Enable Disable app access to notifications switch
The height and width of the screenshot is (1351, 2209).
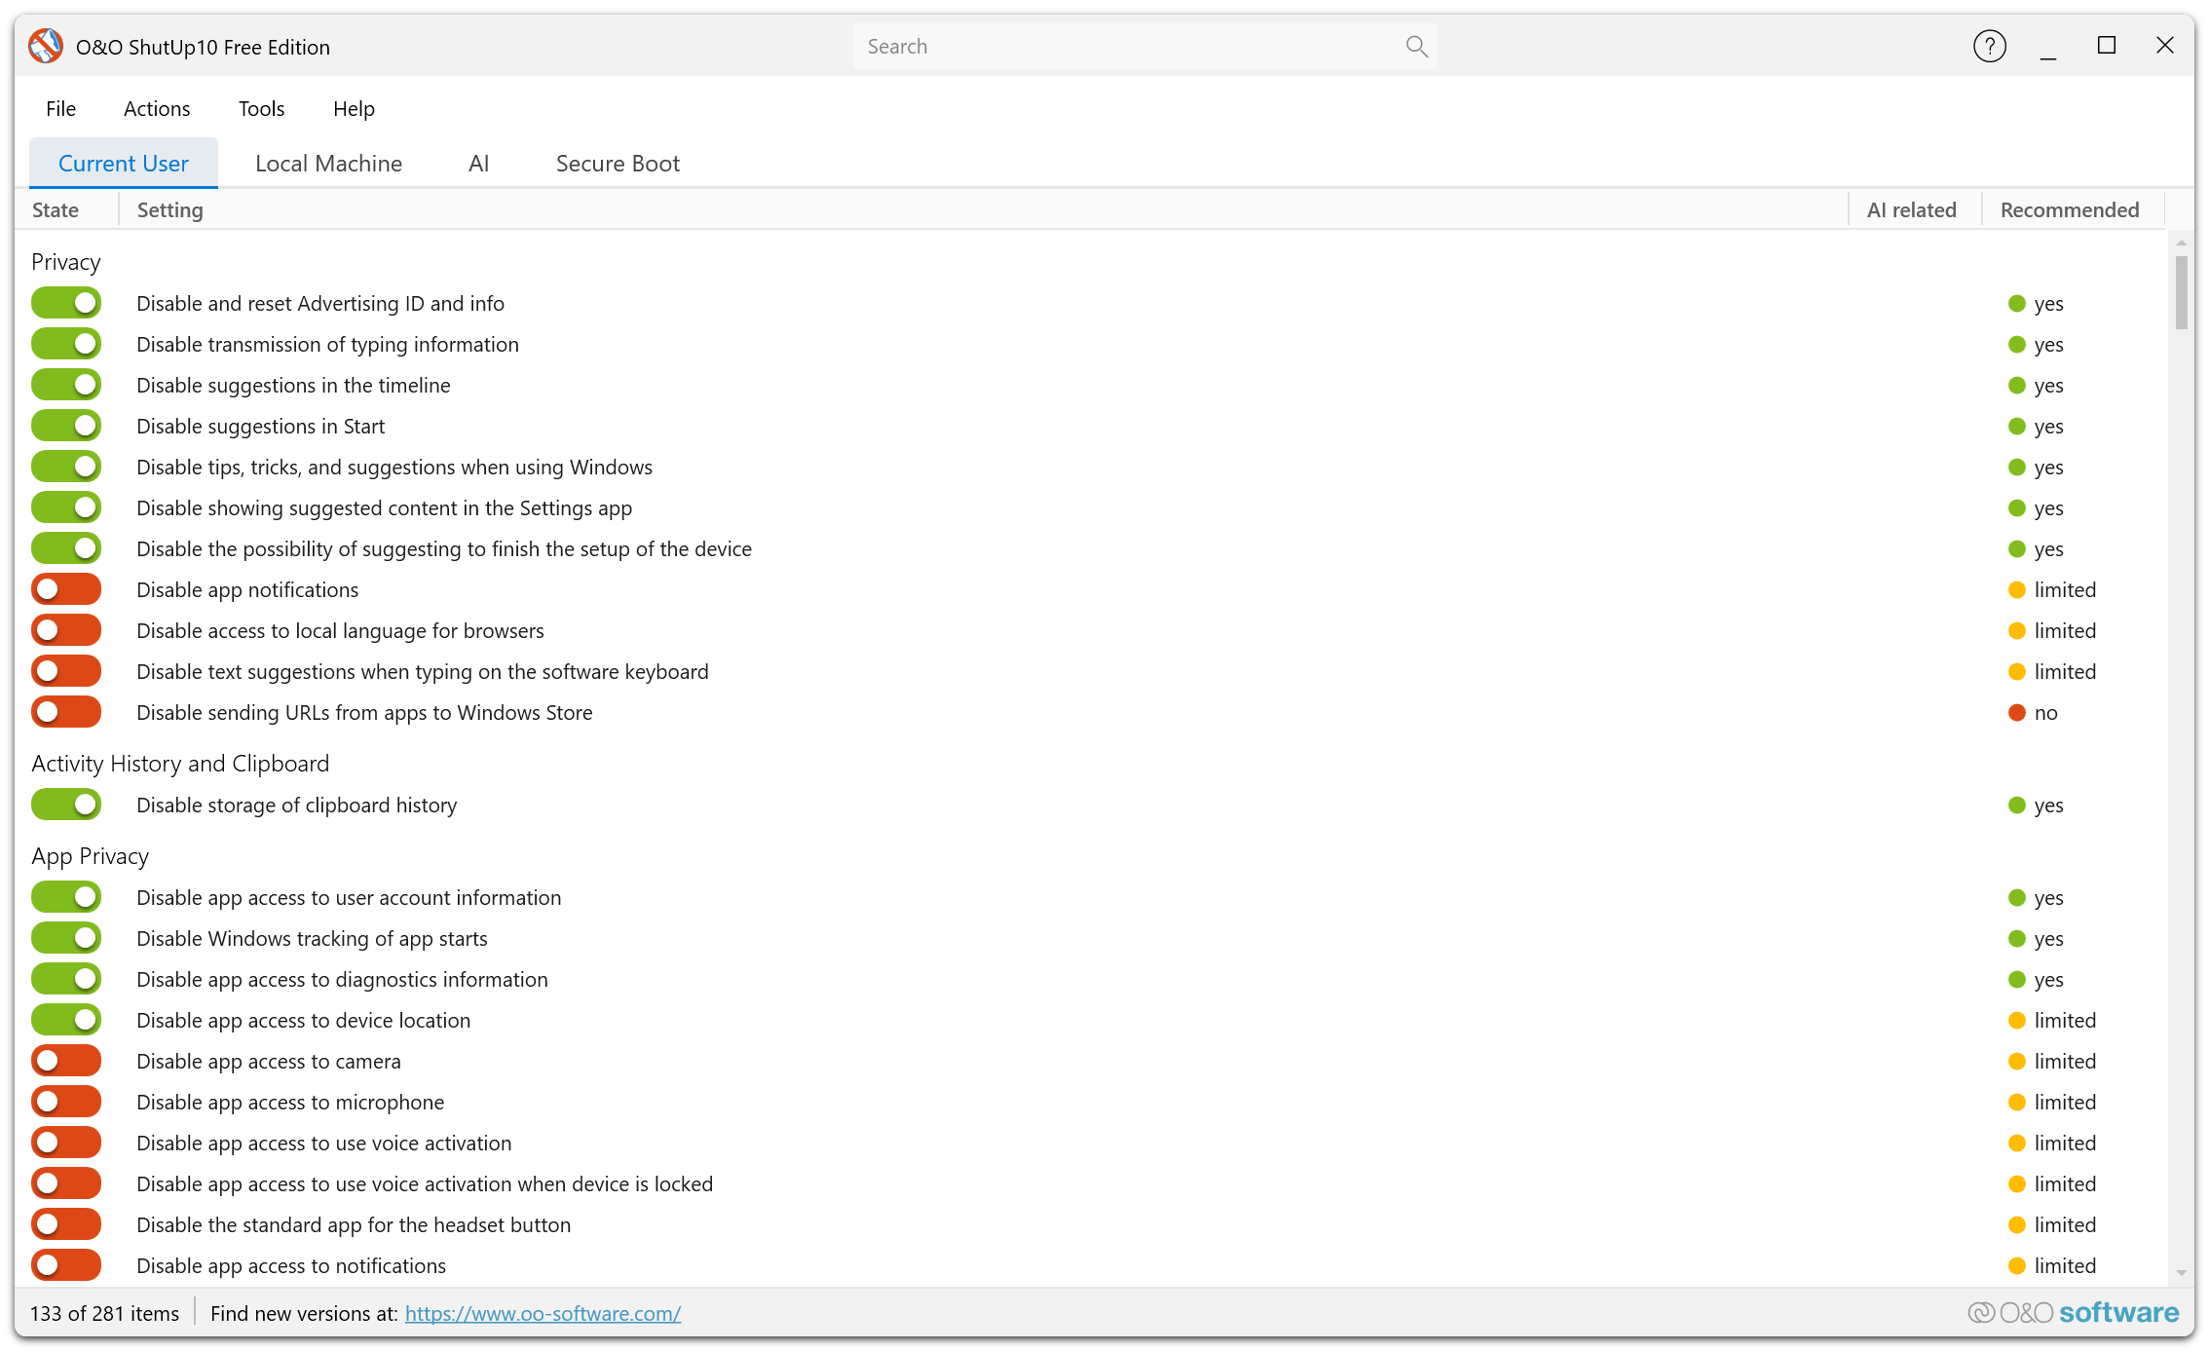point(66,1265)
